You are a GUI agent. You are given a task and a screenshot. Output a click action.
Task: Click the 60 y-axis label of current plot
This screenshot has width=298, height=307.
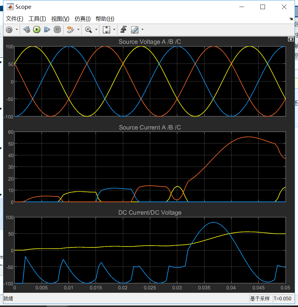click(x=11, y=132)
